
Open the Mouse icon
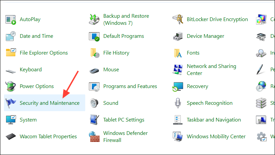tap(94, 71)
